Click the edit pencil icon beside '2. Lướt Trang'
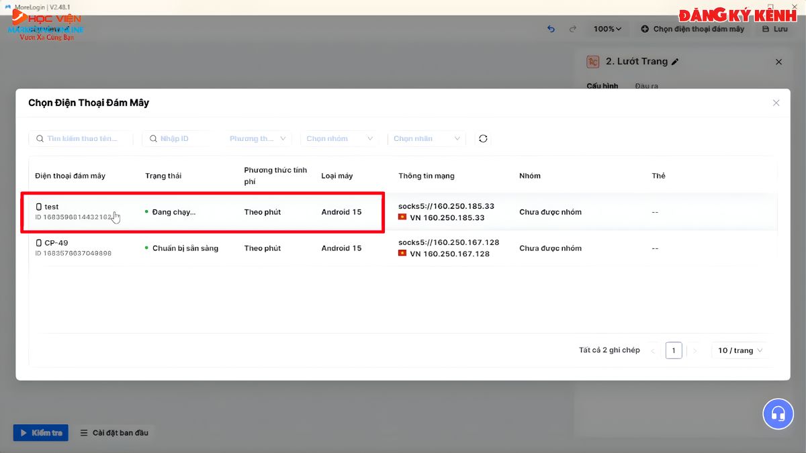806x453 pixels. point(677,61)
